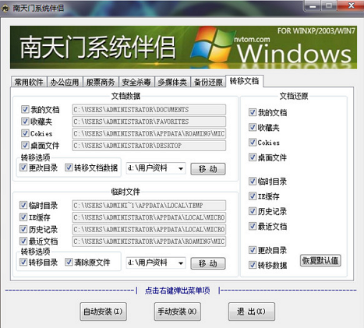
Task: Uncheck 桌面文件 in 文档数据 group
Action: coord(25,145)
